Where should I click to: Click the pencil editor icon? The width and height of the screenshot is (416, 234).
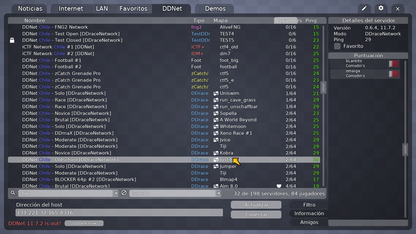[x=364, y=9]
